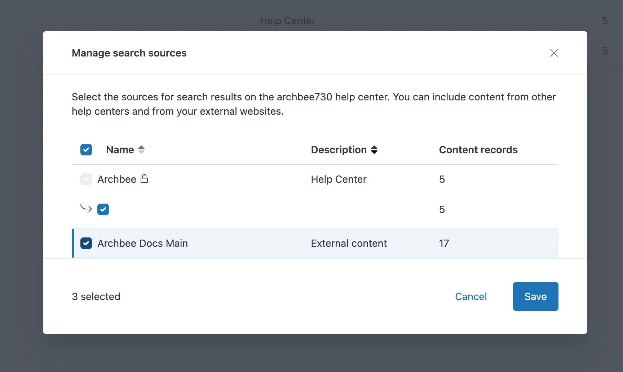Image resolution: width=623 pixels, height=372 pixels.
Task: Toggle the select-all checkbox in header
Action: point(86,150)
